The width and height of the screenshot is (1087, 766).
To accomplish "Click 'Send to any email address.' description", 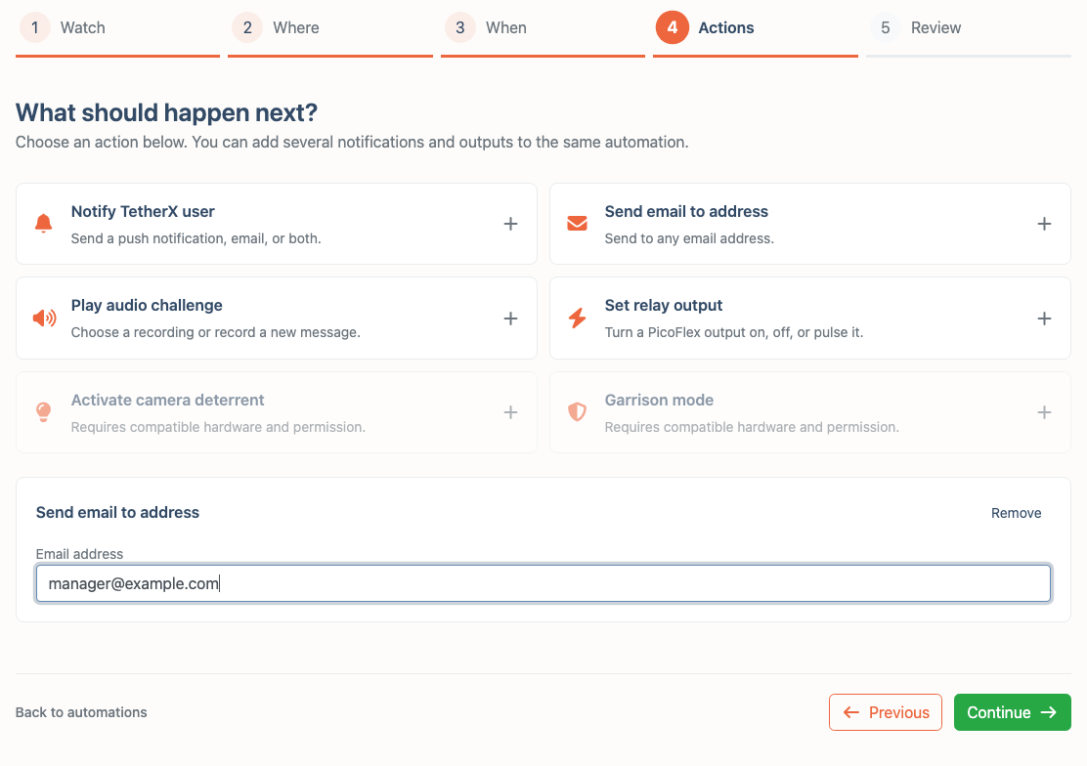I will (689, 238).
